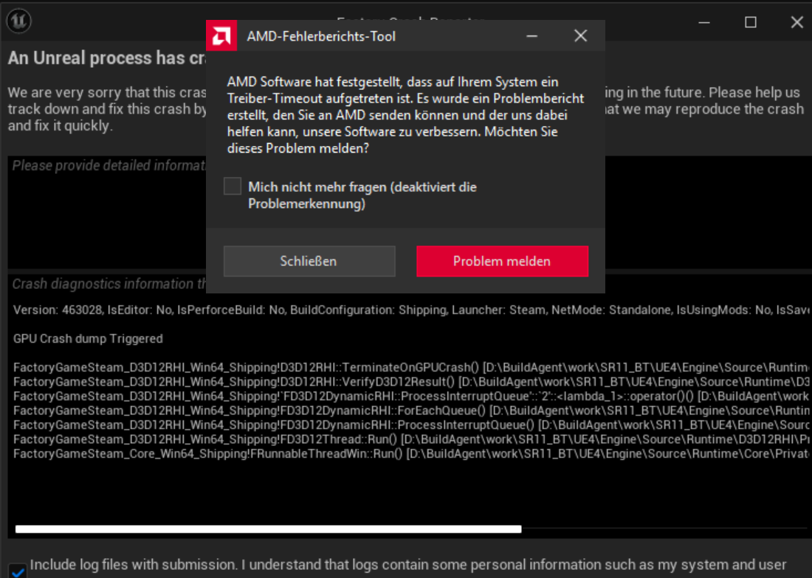Click the FRunnableThreadWin::Run() stack trace line

411,454
